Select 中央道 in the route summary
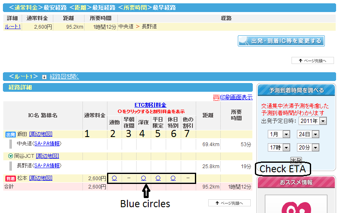 (126, 27)
